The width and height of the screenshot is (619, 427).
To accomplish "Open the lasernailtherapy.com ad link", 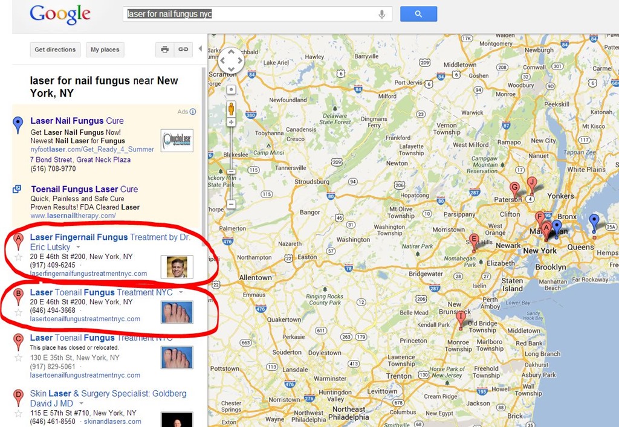I will [73, 216].
